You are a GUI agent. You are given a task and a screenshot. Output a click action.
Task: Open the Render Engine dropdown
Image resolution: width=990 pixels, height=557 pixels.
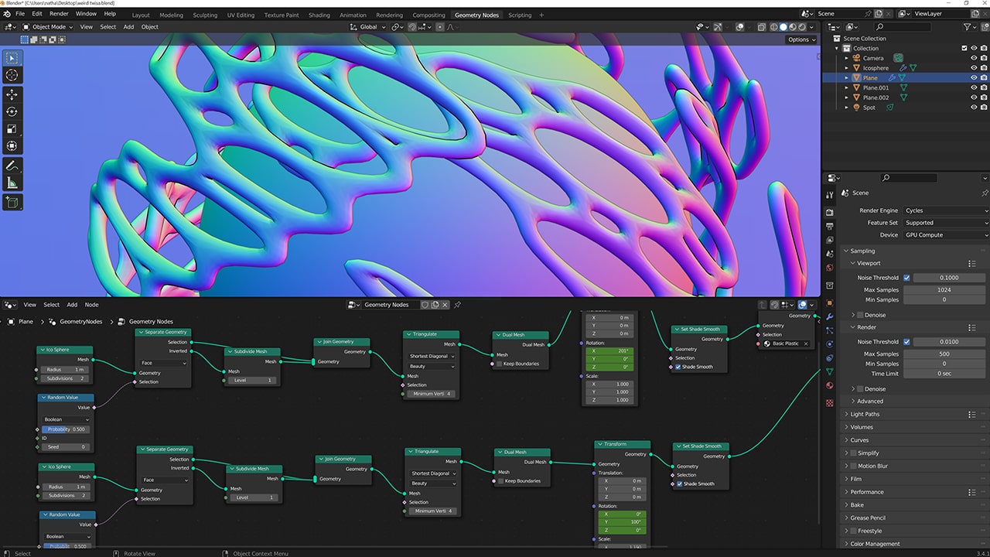945,210
